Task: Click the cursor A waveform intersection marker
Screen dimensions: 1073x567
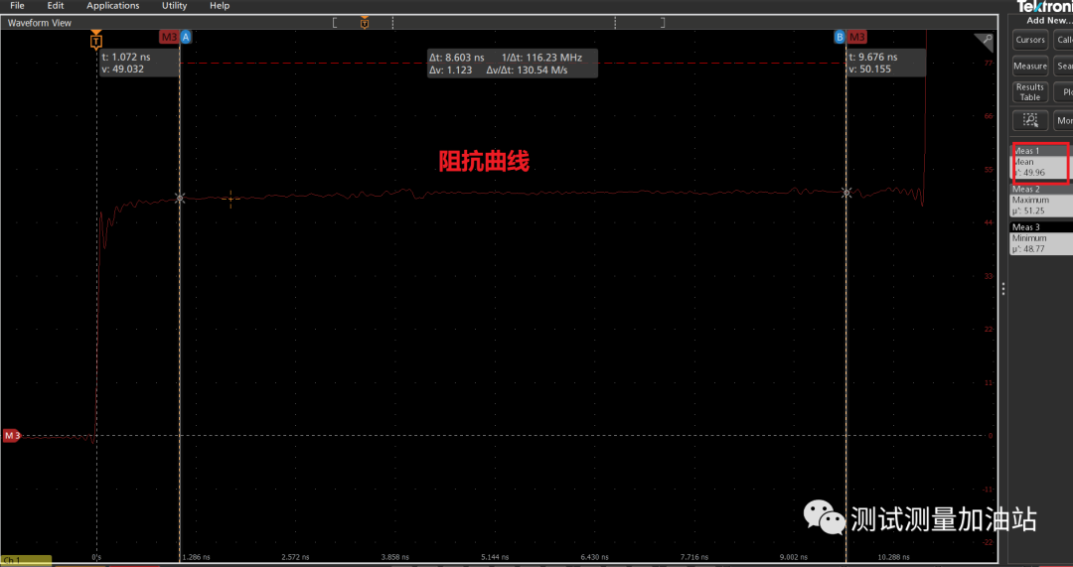Action: (x=180, y=199)
